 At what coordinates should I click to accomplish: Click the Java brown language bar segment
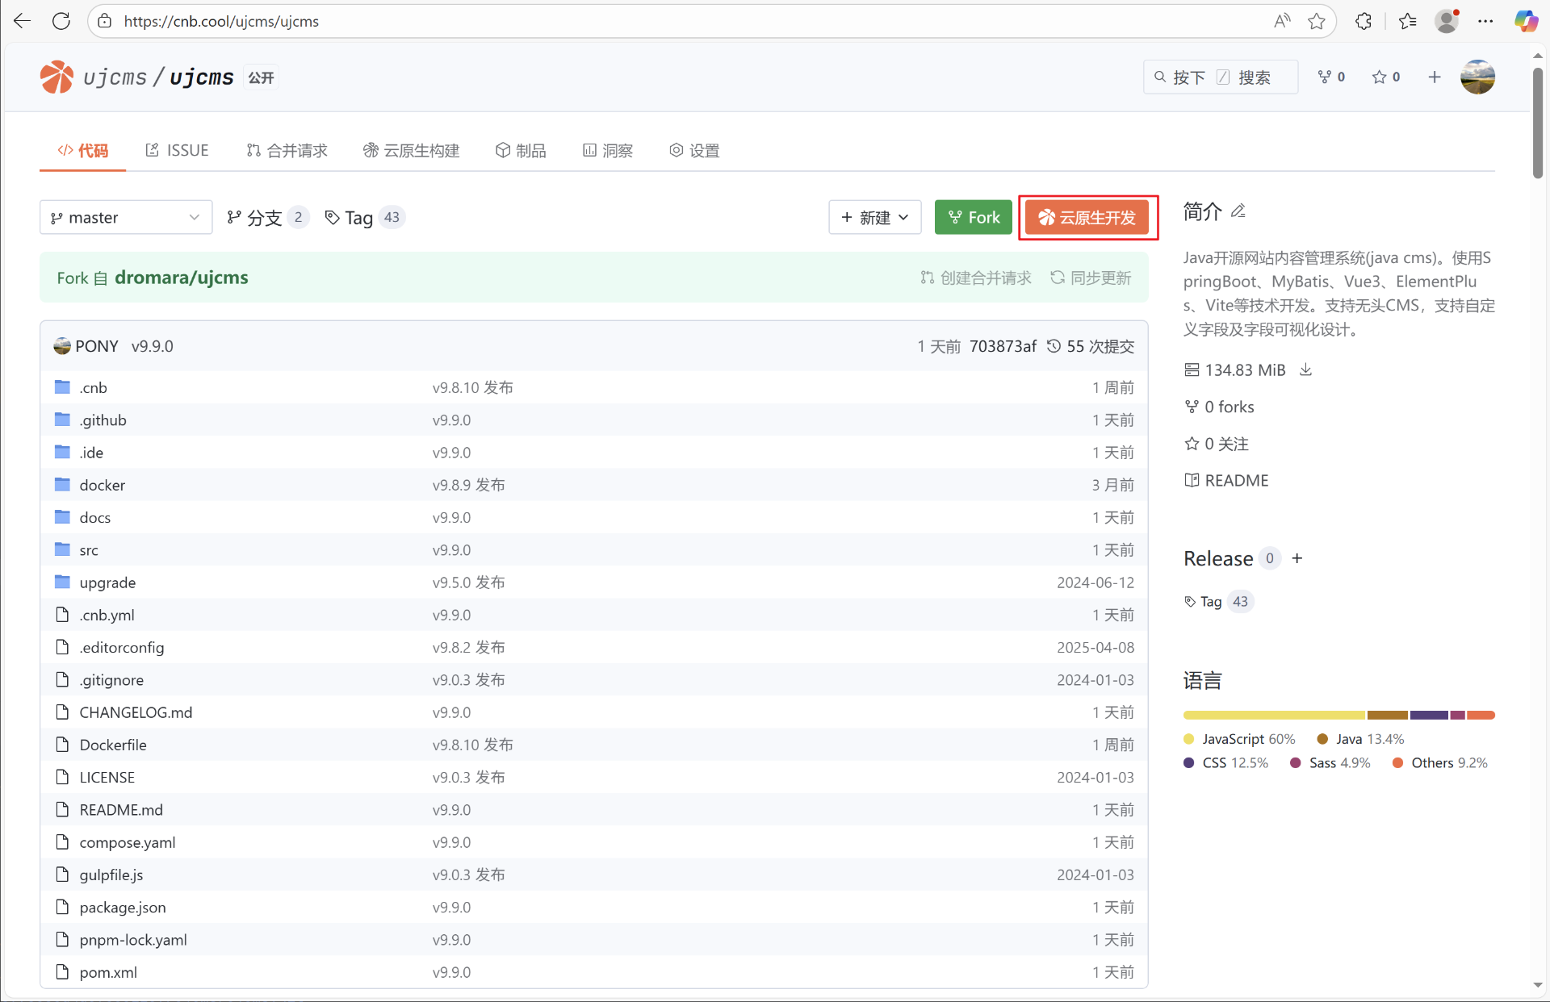point(1387,715)
